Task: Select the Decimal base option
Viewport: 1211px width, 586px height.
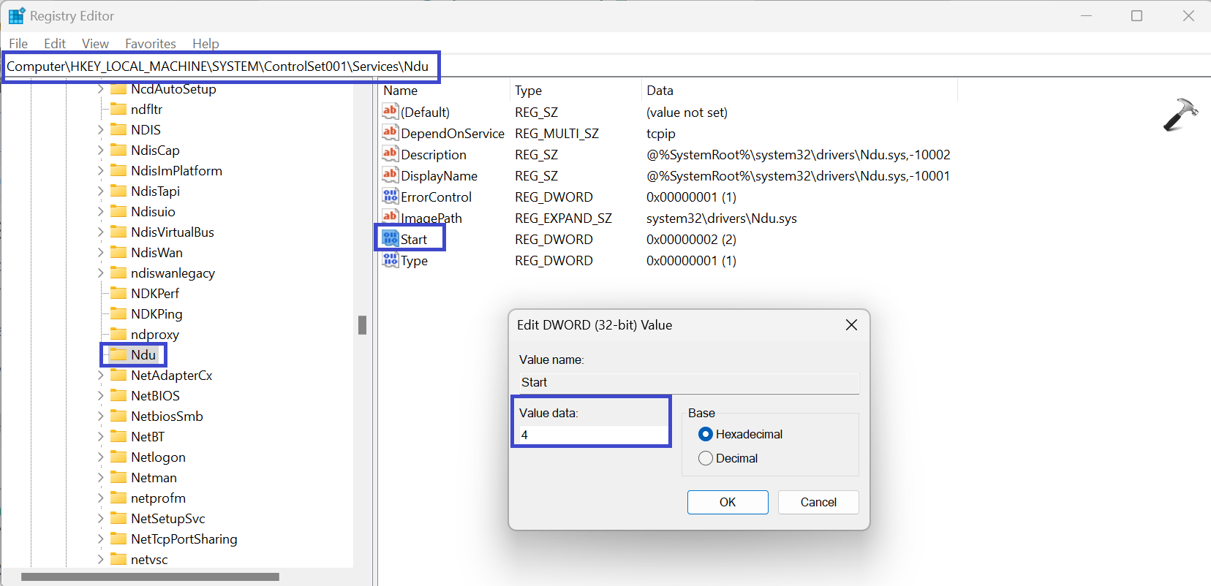Action: (706, 458)
